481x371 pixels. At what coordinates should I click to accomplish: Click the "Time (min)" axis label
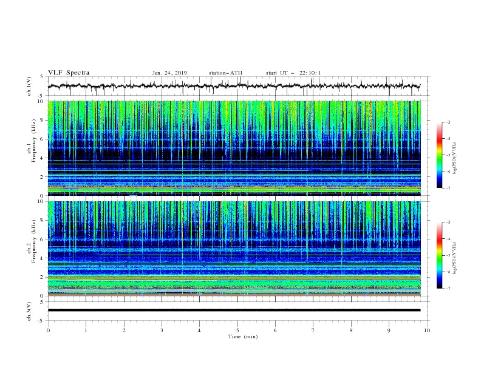tap(243, 336)
